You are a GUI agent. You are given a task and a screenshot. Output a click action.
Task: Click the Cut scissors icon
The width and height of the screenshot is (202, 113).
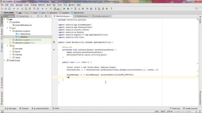22,9
